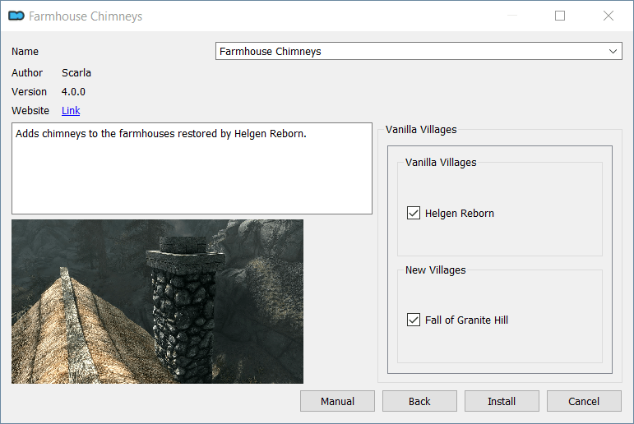This screenshot has height=424, width=634.
Task: Toggle the Helgen Reborn checkbox
Action: point(414,213)
